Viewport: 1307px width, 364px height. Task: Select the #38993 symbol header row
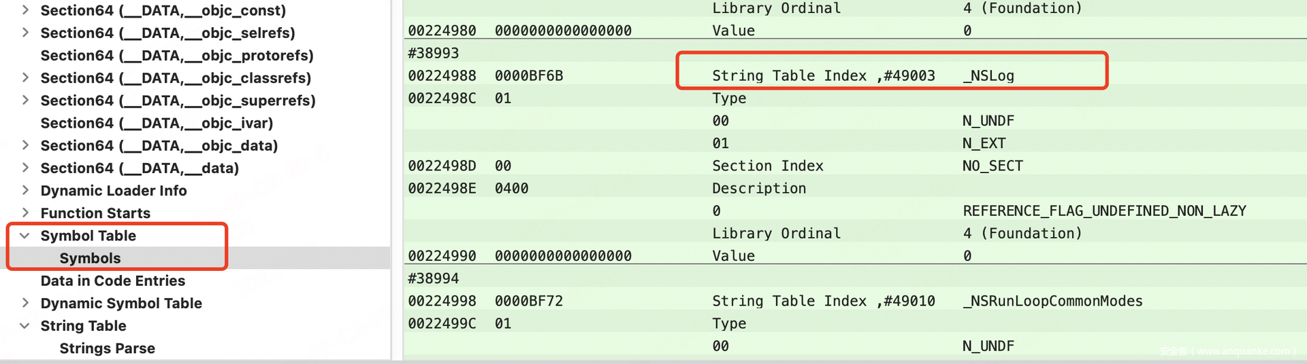(x=433, y=53)
